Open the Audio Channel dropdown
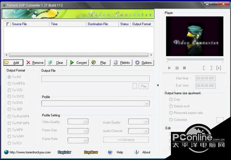Image resolution: width=231 pixels, height=160 pixels. 139,131
